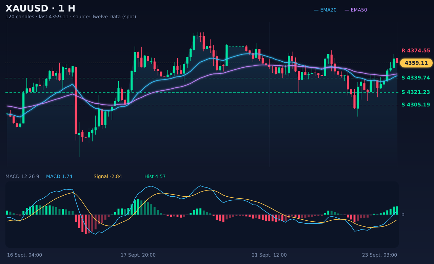This screenshot has width=434, height=264.
Task: Click the Signal -2.84 value readout
Action: coord(108,176)
